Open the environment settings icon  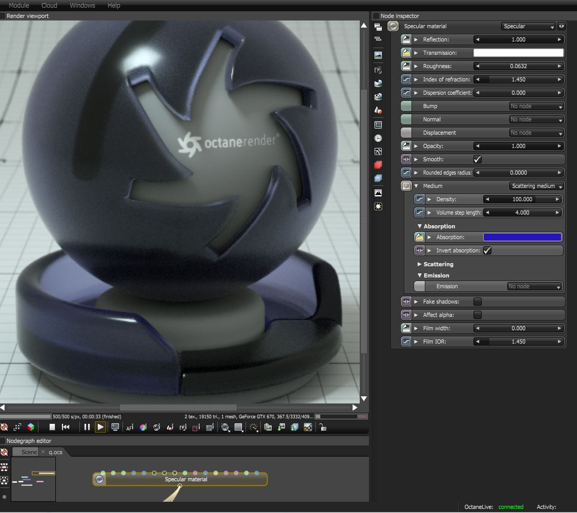378,83
